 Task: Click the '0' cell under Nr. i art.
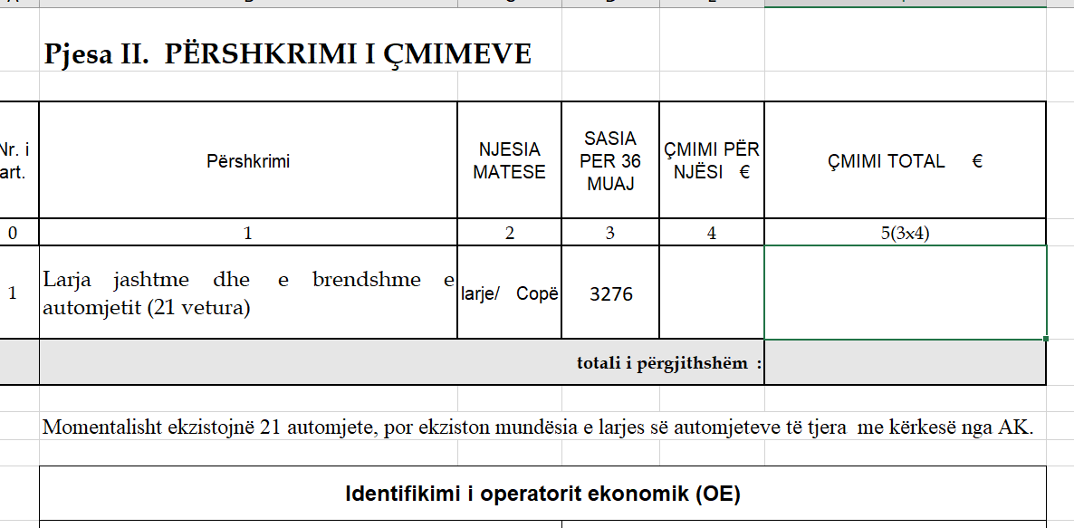[19, 233]
